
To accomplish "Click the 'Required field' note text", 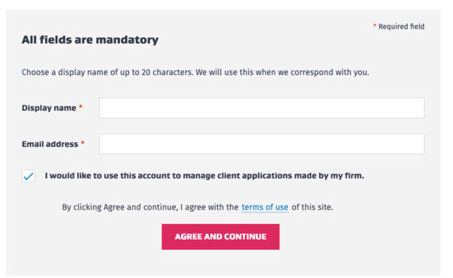I will point(401,27).
